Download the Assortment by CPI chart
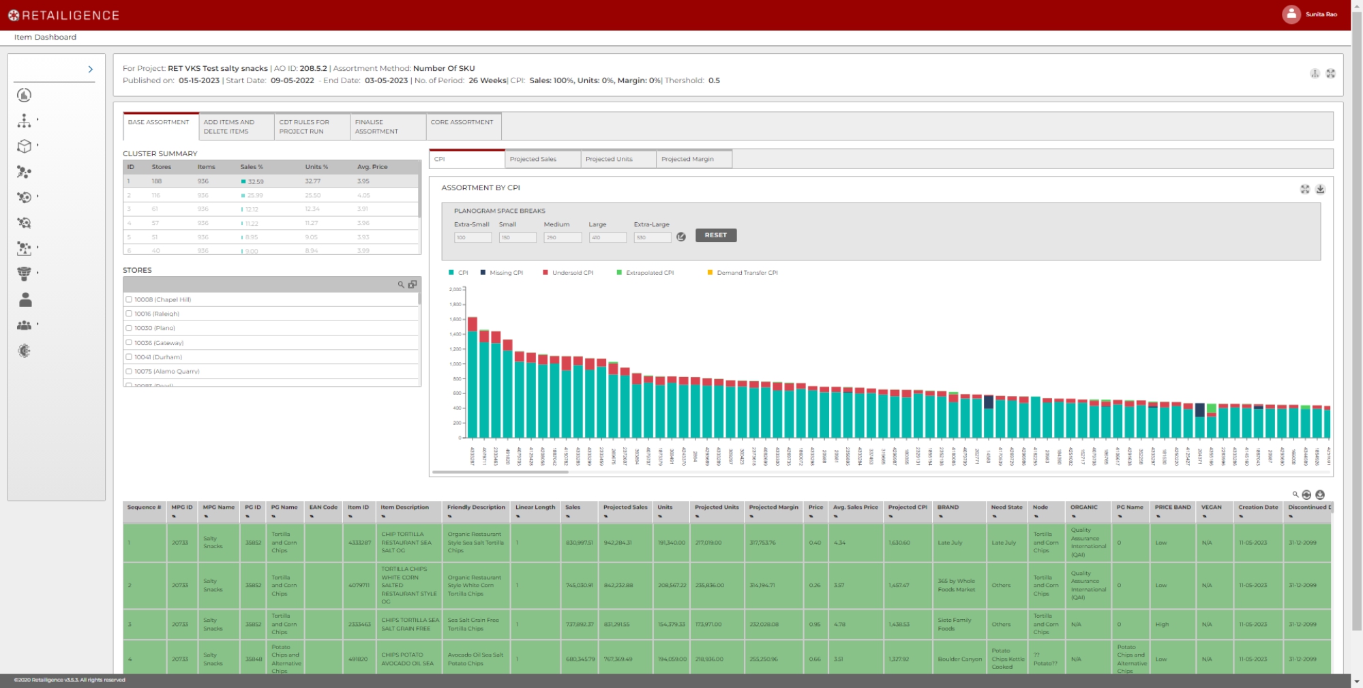The image size is (1363, 688). click(x=1320, y=190)
